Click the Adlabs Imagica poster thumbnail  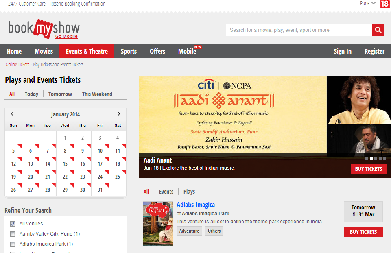coord(158,224)
